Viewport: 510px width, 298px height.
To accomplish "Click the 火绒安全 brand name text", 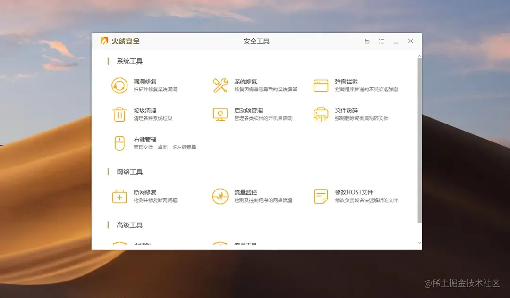I will [126, 41].
